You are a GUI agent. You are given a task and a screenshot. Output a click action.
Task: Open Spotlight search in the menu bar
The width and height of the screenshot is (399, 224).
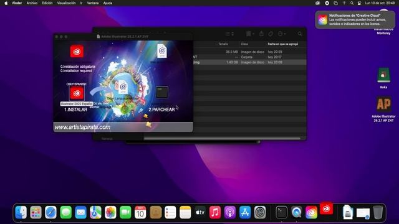pos(352,3)
